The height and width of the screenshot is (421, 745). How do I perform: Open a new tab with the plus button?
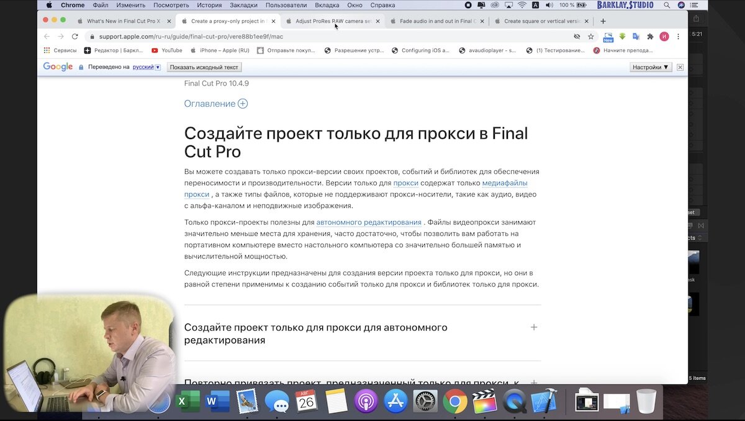pos(603,21)
